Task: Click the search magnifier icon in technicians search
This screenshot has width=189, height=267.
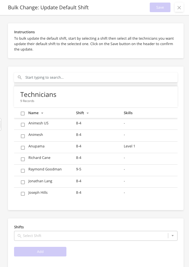Action: coord(20,77)
